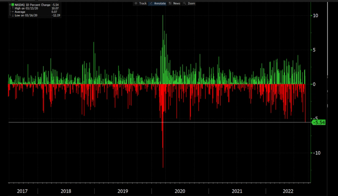The height and width of the screenshot is (196, 338).
Task: Select the 2018 label on the time axis
Action: (66, 191)
